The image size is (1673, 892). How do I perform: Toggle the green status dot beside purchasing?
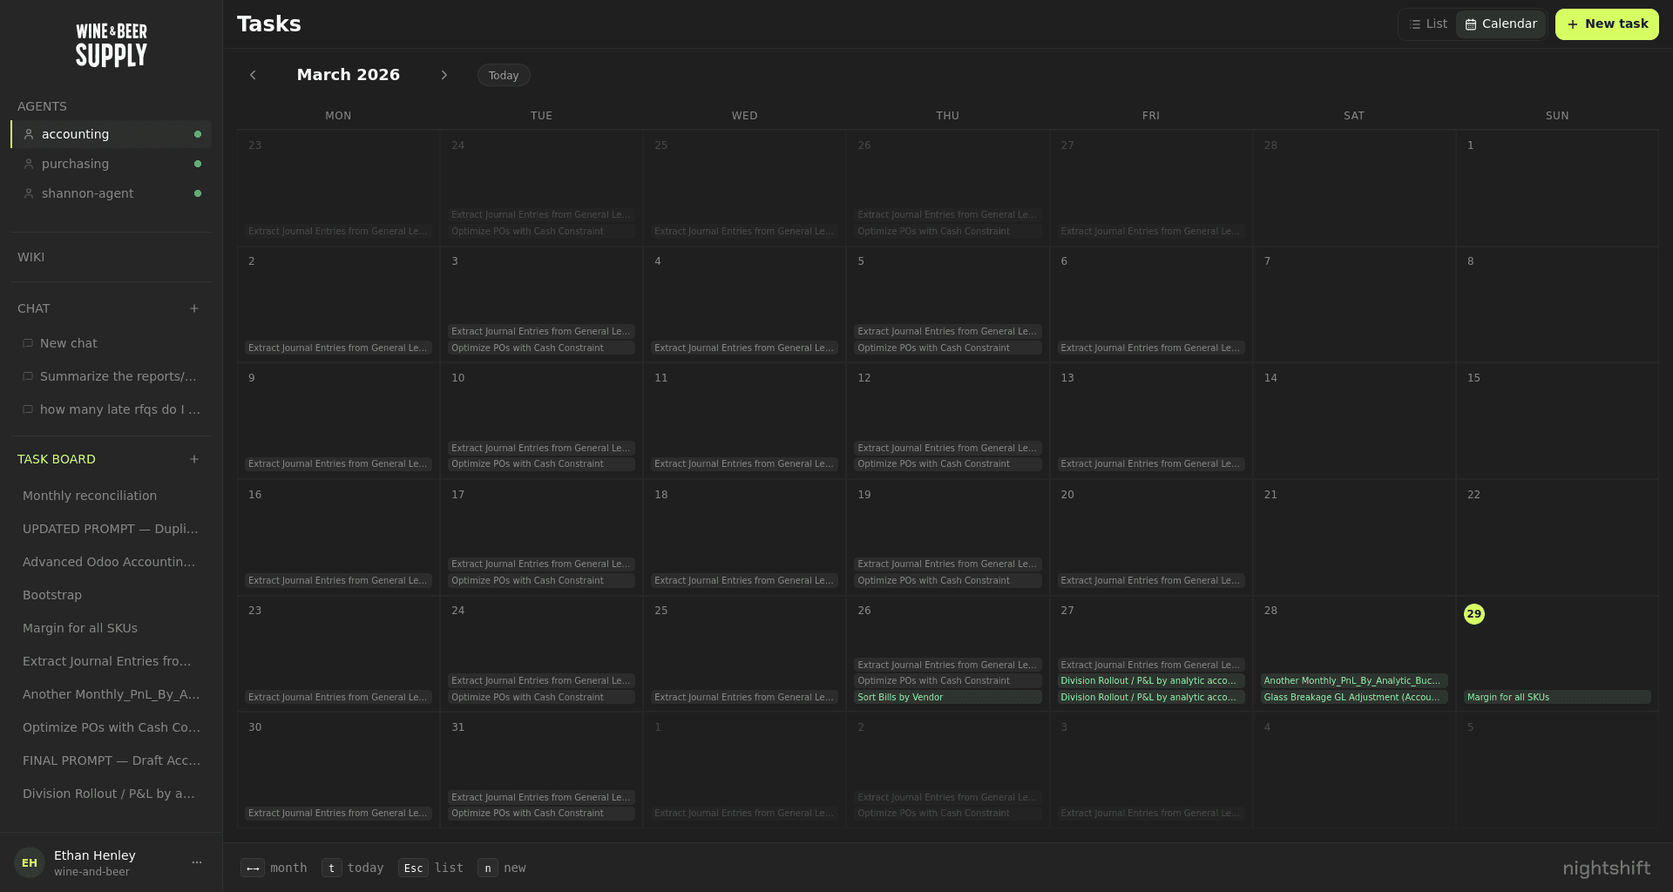(198, 164)
